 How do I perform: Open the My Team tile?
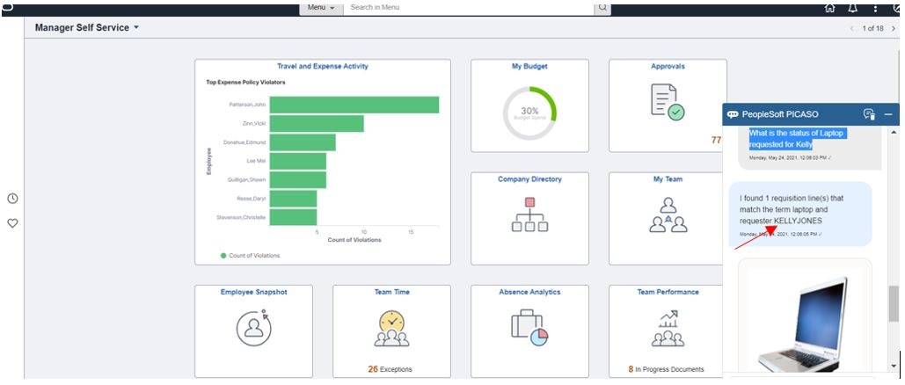(x=668, y=219)
